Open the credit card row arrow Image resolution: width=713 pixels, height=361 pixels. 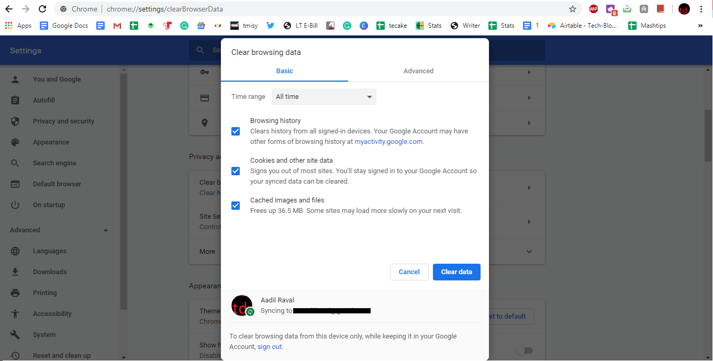(529, 98)
